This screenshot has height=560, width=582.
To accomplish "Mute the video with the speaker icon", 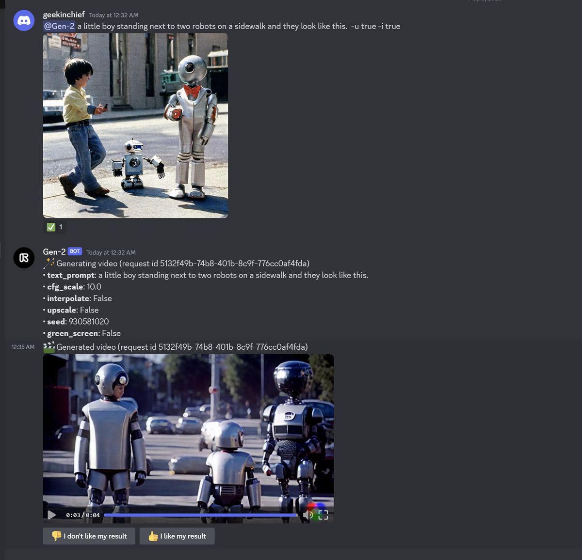I will pyautogui.click(x=308, y=515).
